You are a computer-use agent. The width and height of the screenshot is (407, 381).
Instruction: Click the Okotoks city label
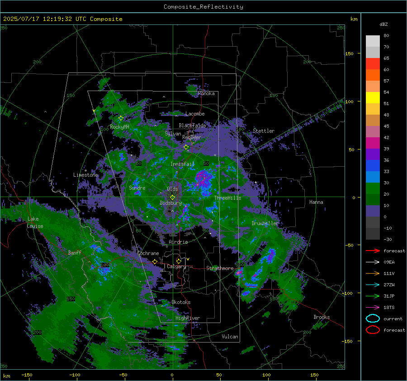pyautogui.click(x=181, y=302)
